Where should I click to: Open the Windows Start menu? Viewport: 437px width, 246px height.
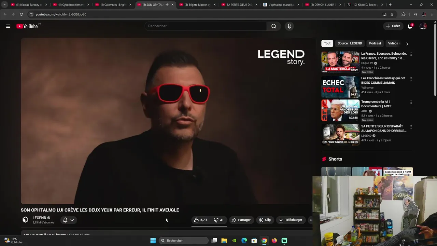click(x=153, y=241)
